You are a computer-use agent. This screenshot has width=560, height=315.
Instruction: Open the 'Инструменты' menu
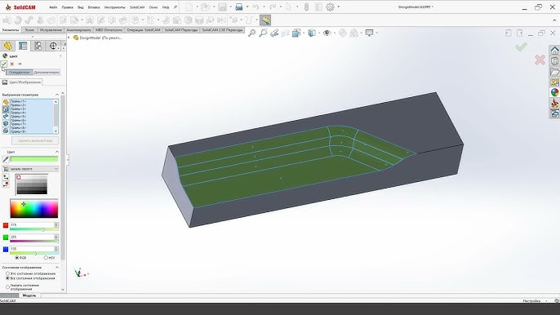(x=114, y=7)
